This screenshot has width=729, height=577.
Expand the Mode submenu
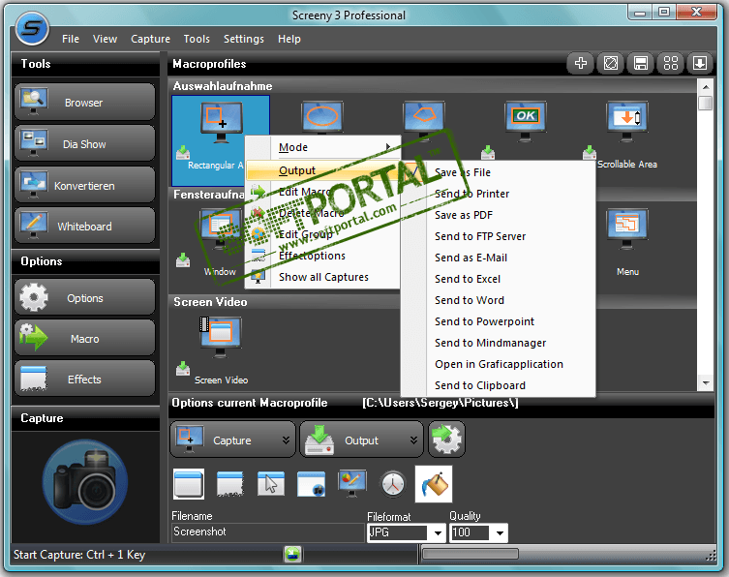click(x=323, y=147)
